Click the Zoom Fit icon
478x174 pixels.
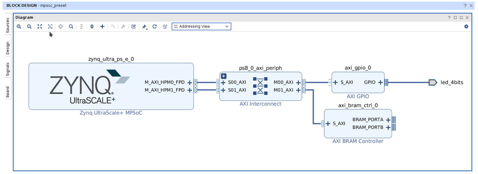click(x=40, y=26)
